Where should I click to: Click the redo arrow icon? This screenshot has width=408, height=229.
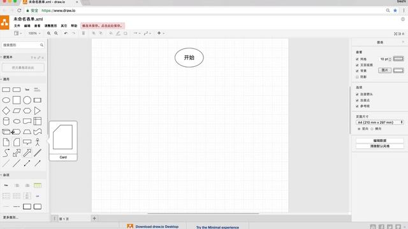pyautogui.click(x=73, y=33)
